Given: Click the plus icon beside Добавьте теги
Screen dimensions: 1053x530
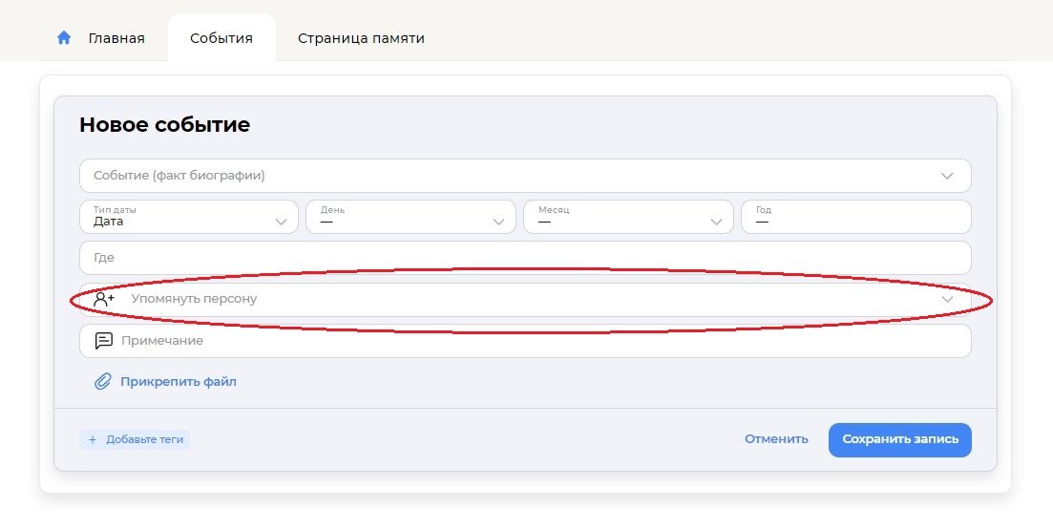Looking at the screenshot, I should point(93,439).
